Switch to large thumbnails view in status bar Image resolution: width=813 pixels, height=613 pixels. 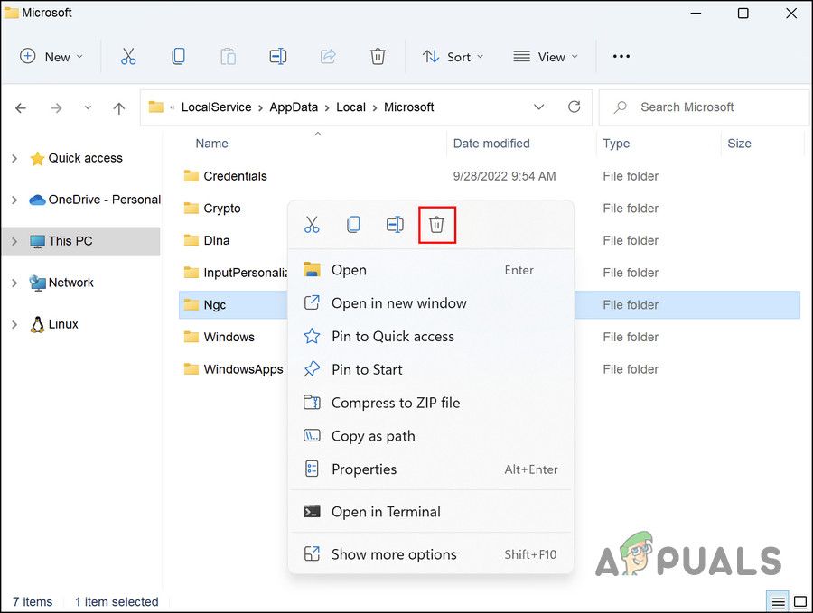(x=800, y=603)
